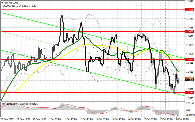This screenshot has height=122, width=195.
Task: Click the 3 Oct 19:00 time label
Action: pos(119,119)
